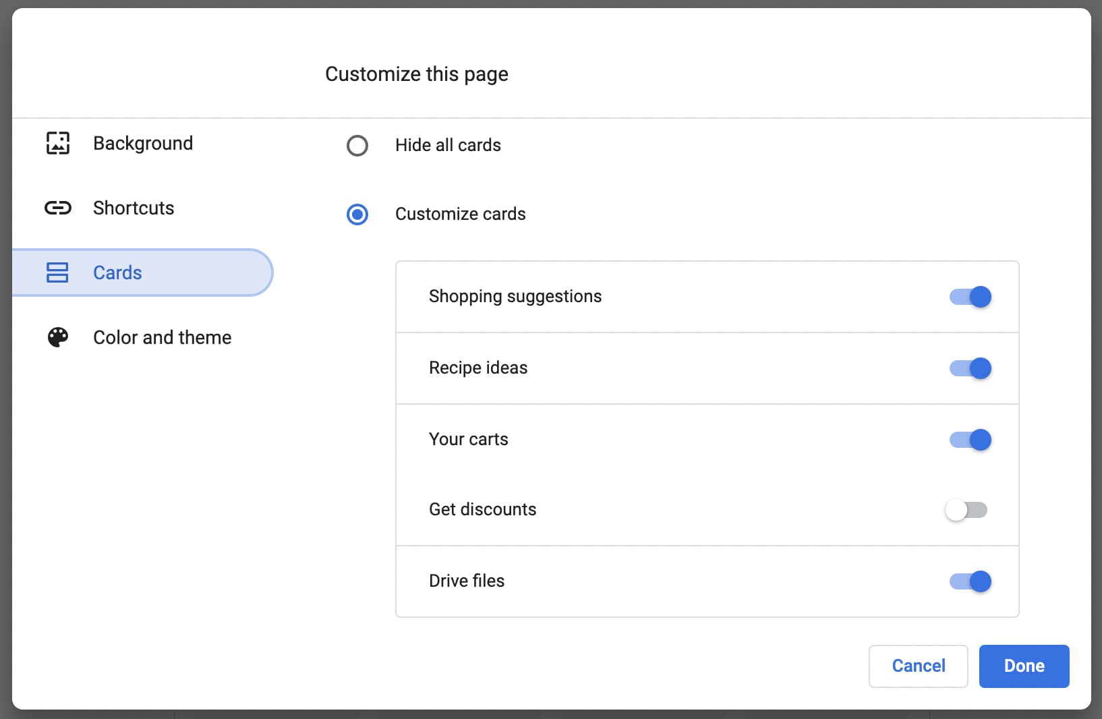Image resolution: width=1102 pixels, height=719 pixels.
Task: Click the Background image icon in sidebar
Action: tap(58, 143)
